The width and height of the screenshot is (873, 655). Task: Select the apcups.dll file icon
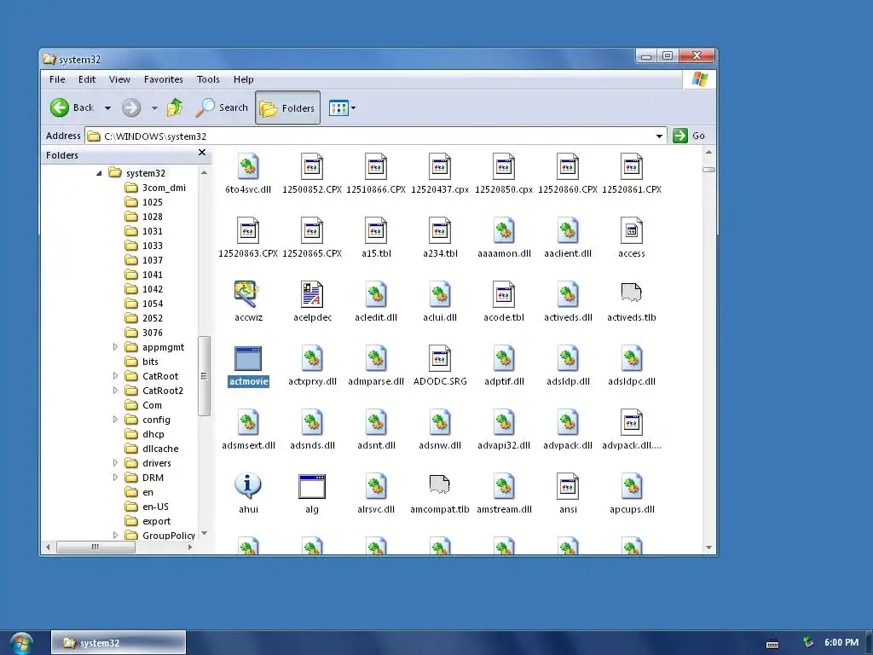pos(632,486)
